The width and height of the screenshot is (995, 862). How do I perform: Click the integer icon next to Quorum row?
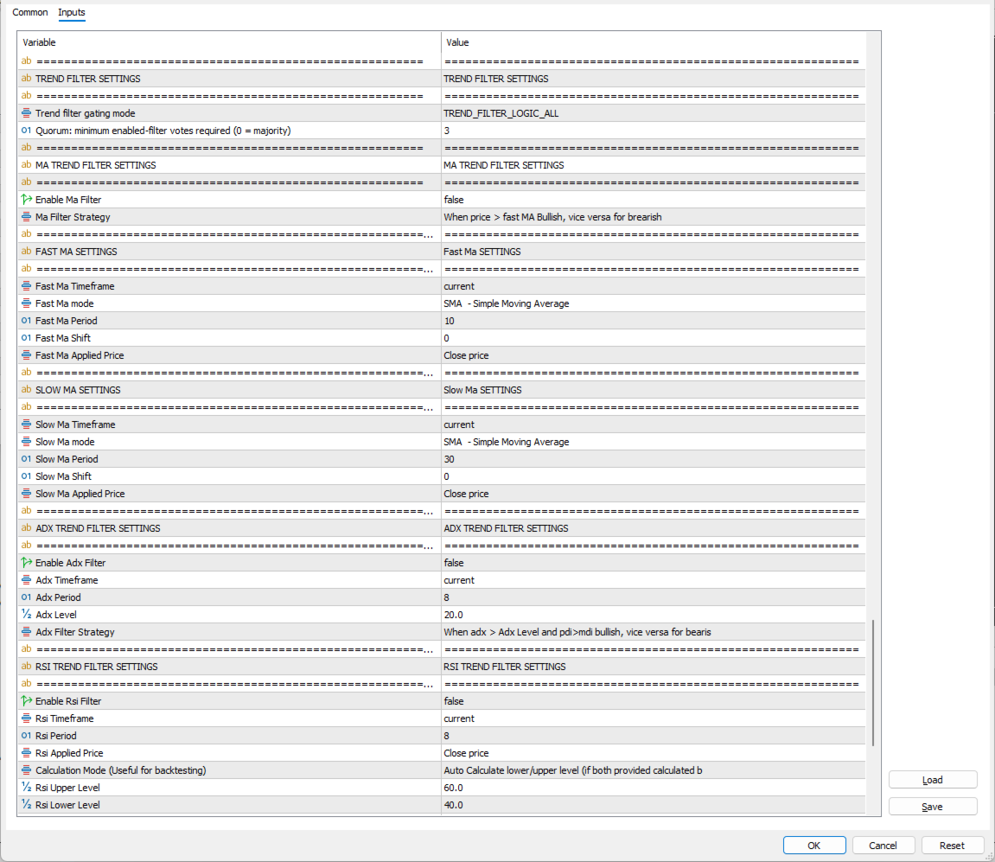click(26, 131)
